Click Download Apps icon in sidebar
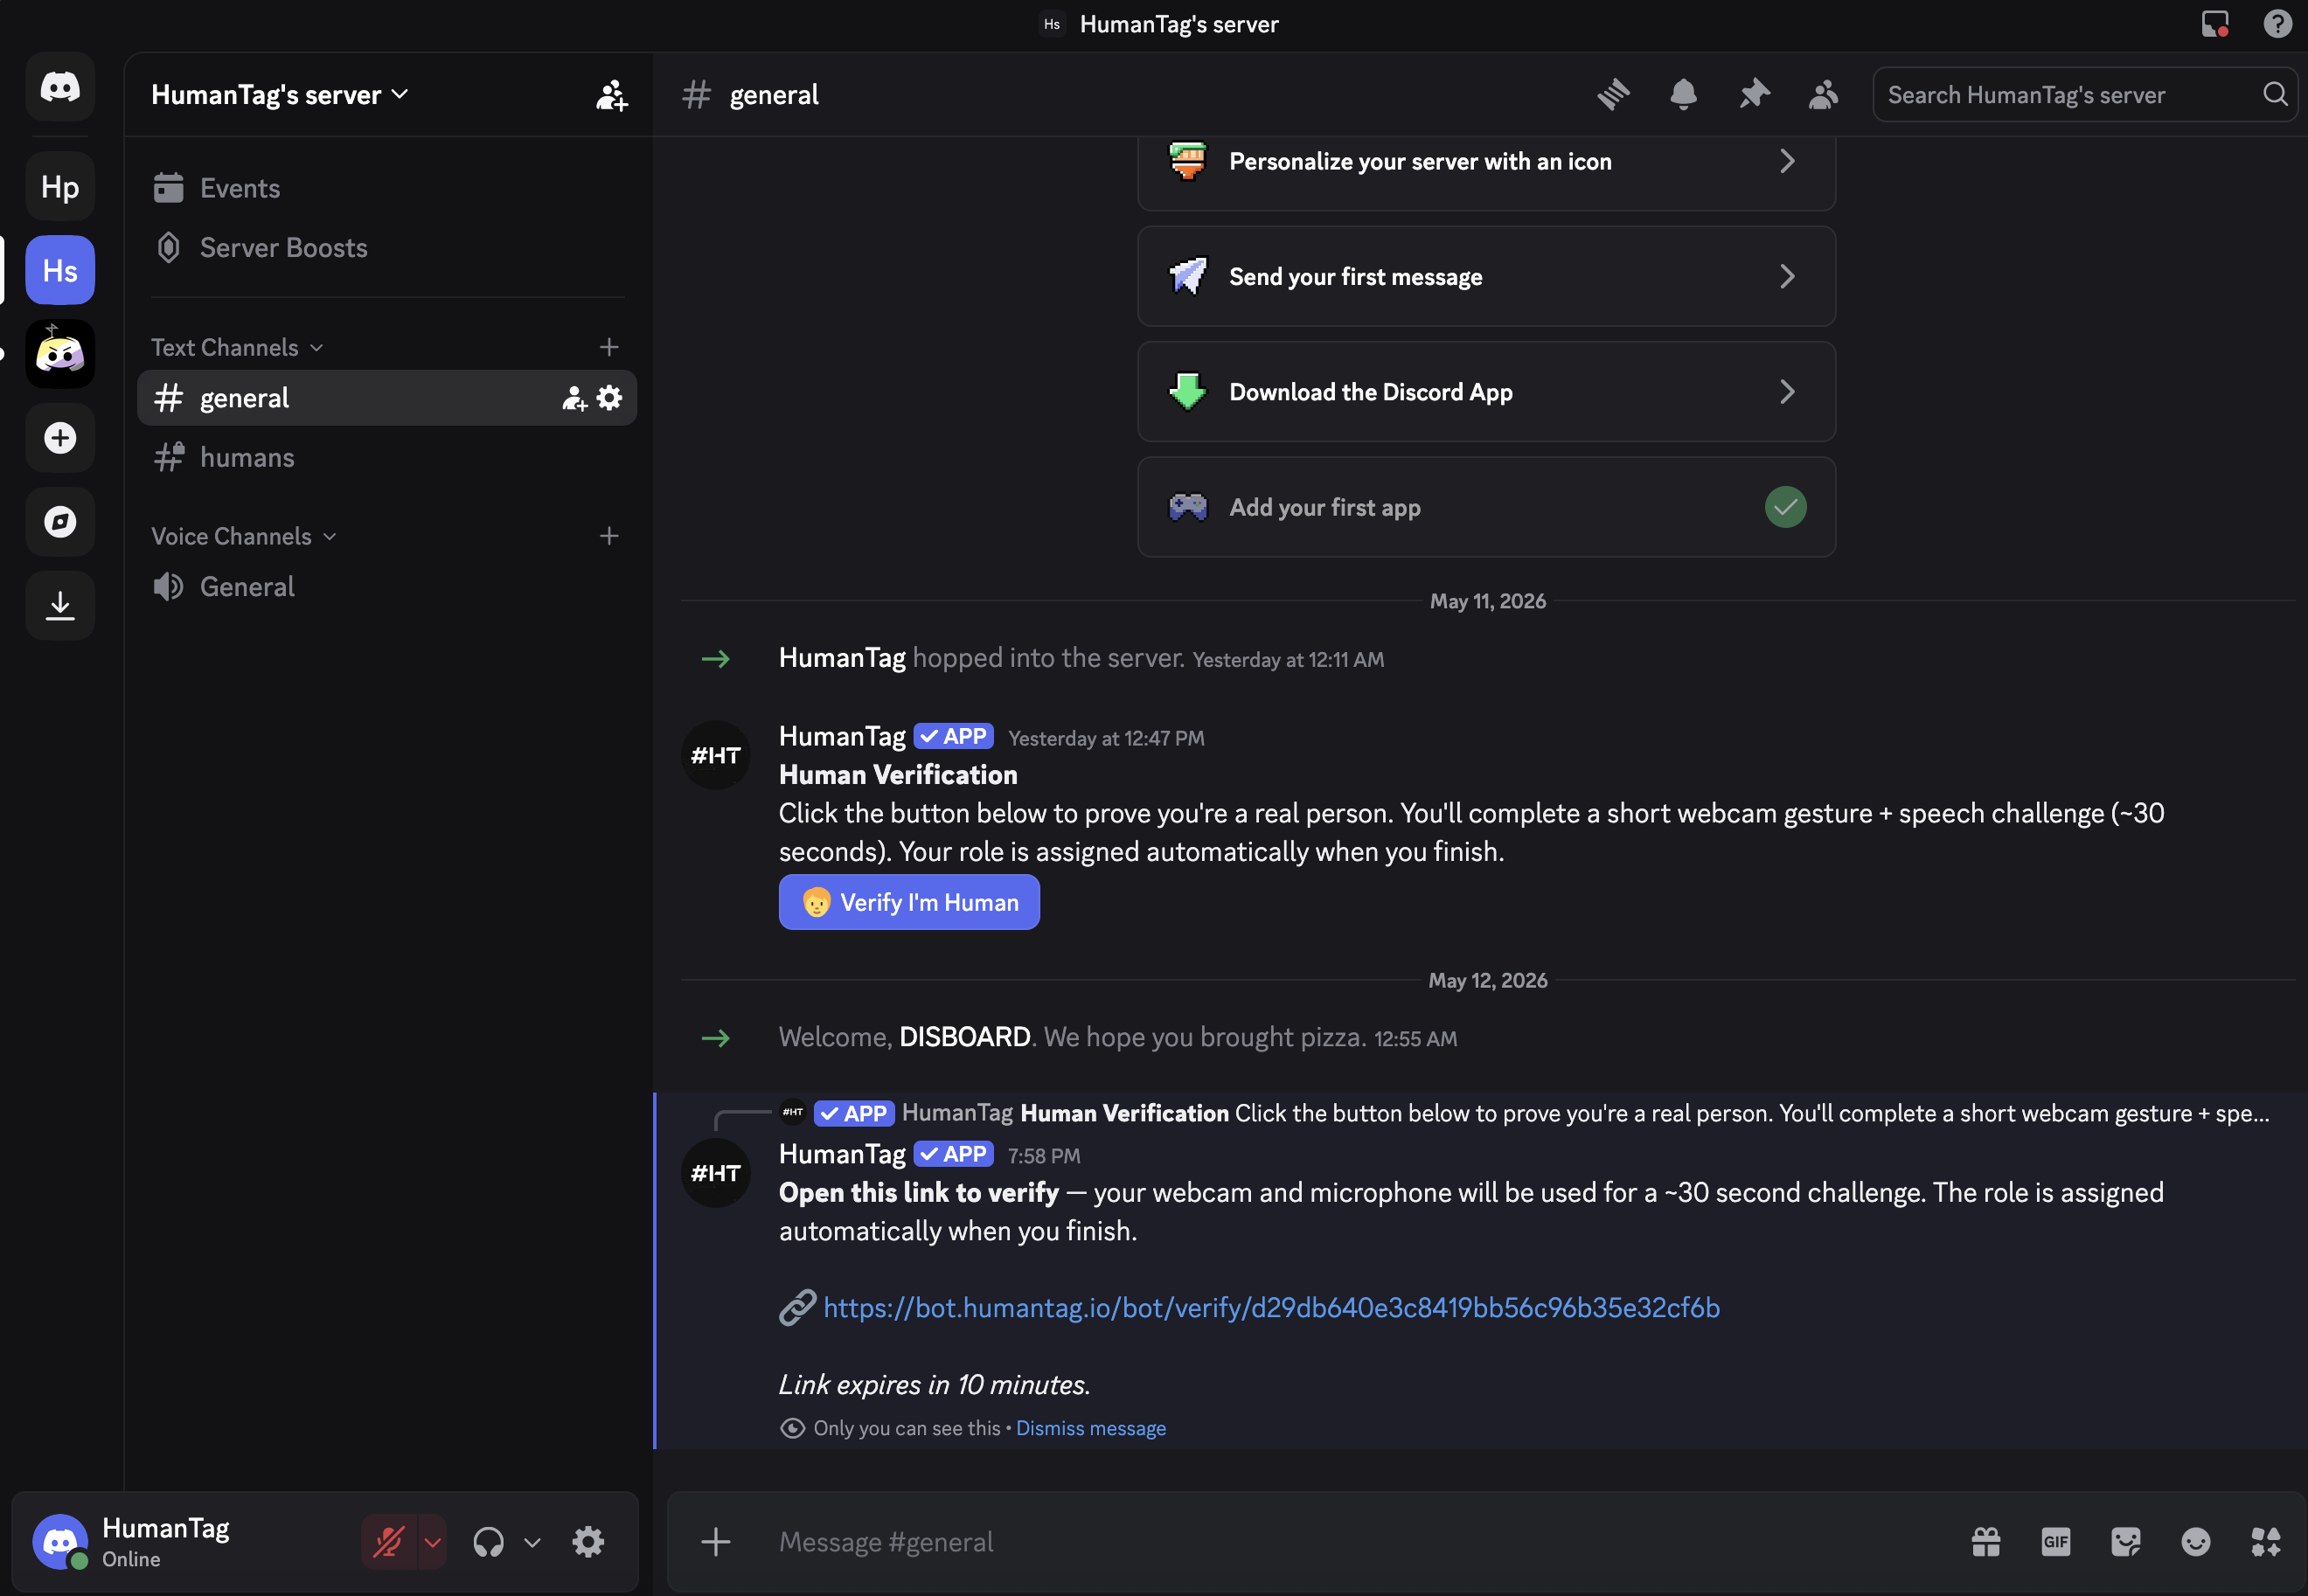 pyautogui.click(x=60, y=606)
